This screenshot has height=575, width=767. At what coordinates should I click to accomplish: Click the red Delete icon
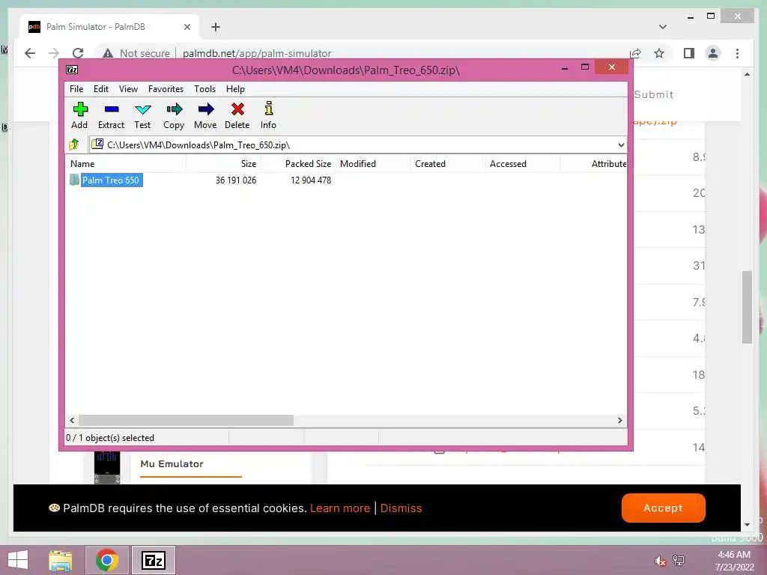pyautogui.click(x=237, y=109)
